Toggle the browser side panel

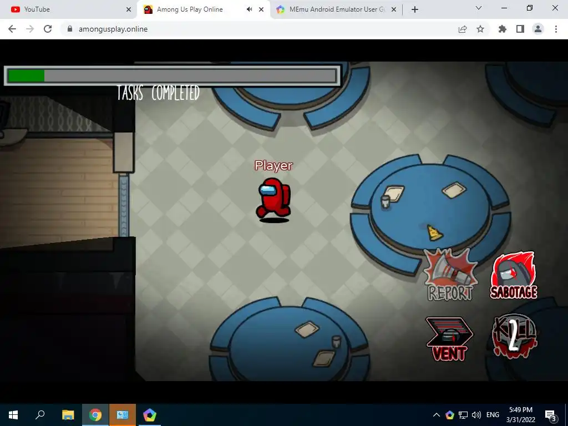[x=520, y=29]
